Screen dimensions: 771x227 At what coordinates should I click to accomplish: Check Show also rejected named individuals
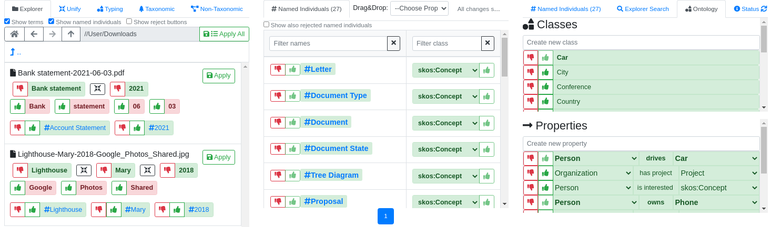pyautogui.click(x=266, y=25)
